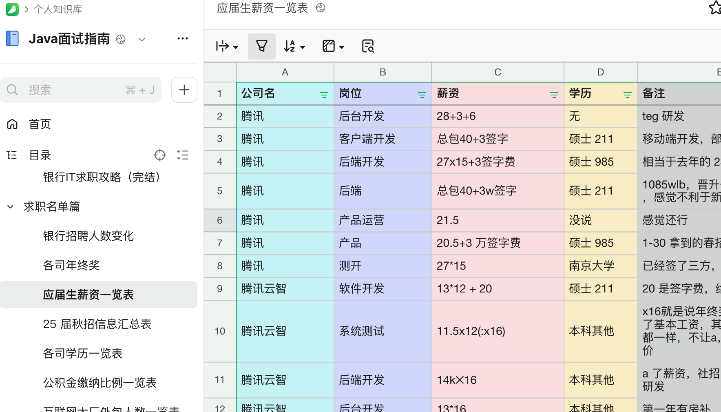
Task: Collapse all catalog items icon
Action: click(183, 155)
